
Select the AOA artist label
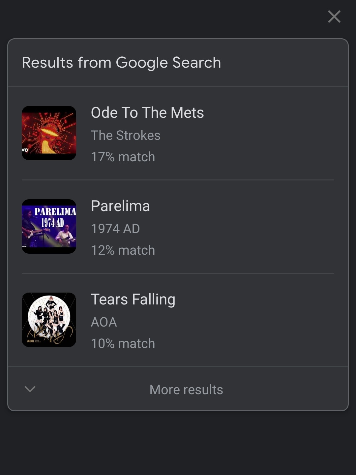click(104, 322)
